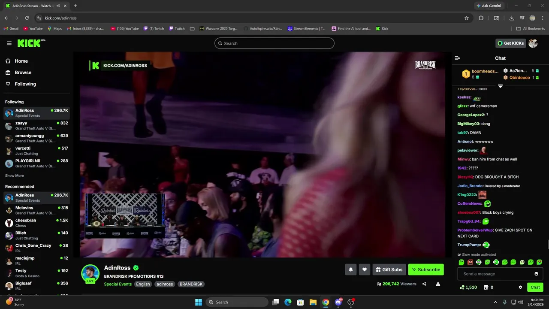Image resolution: width=549 pixels, height=309 pixels.
Task: Send message with green Chat button
Action: pyautogui.click(x=535, y=287)
